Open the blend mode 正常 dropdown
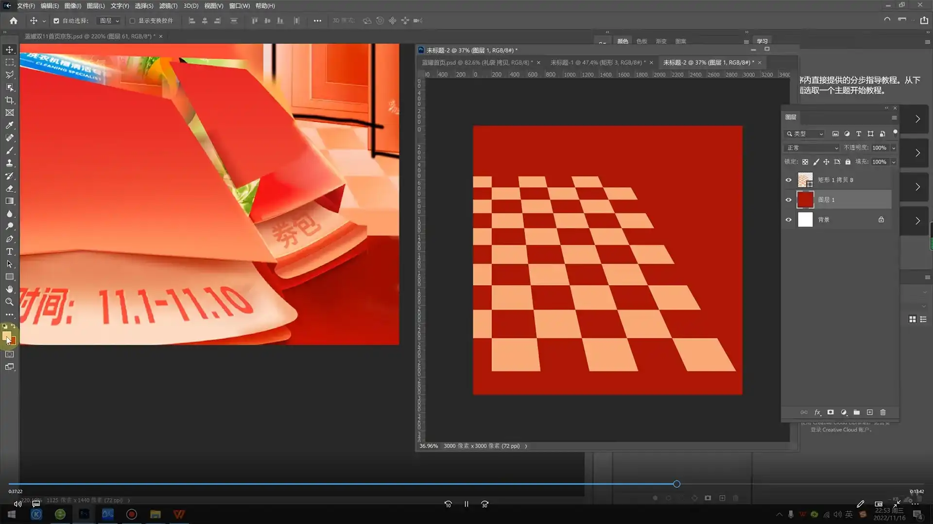 812,147
